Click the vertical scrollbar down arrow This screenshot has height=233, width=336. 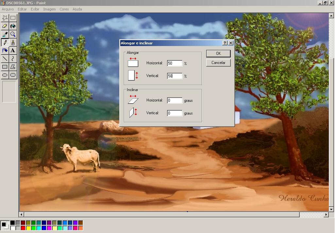click(x=331, y=209)
